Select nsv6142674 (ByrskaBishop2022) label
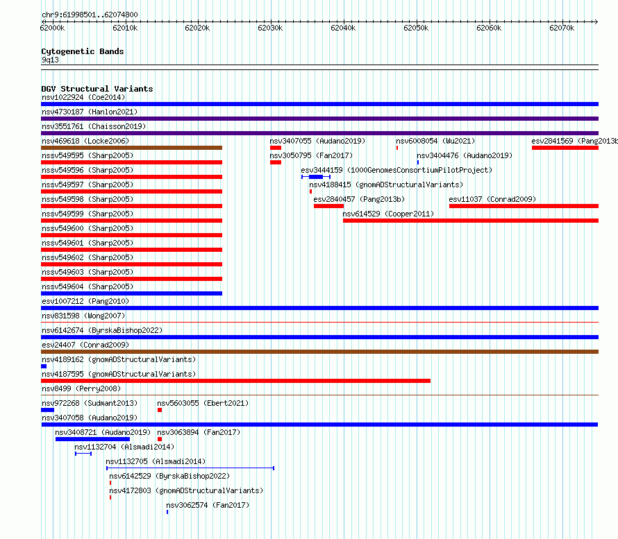This screenshot has height=539, width=618. (102, 330)
